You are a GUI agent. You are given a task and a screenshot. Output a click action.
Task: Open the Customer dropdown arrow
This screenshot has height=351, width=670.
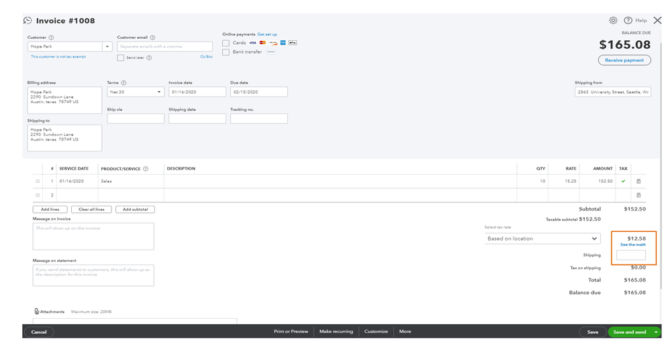point(107,46)
